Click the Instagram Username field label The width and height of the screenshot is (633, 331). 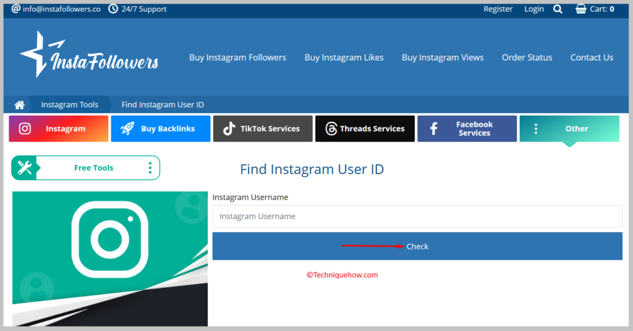click(250, 197)
